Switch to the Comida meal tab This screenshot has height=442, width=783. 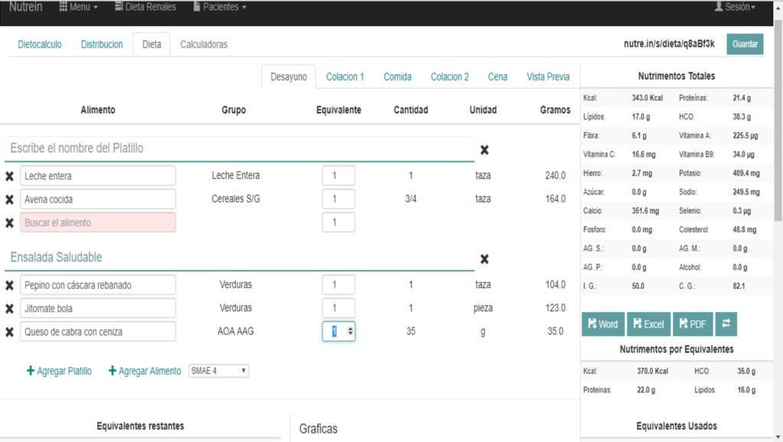pos(398,76)
